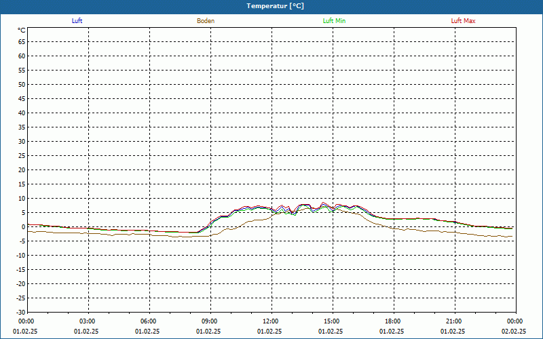Click the Temperatur [°C] chart title

click(x=276, y=6)
